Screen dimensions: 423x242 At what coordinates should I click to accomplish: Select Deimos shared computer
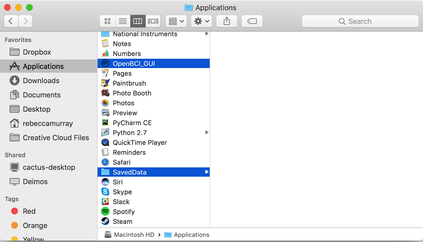(49, 181)
